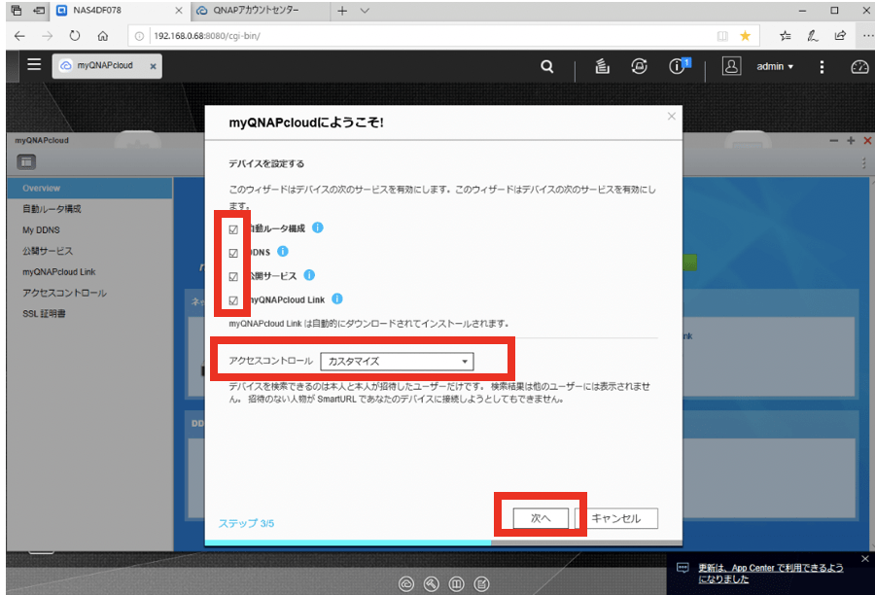Click the myQNAPcloud panel view icon
This screenshot has height=595, width=875.
click(26, 161)
